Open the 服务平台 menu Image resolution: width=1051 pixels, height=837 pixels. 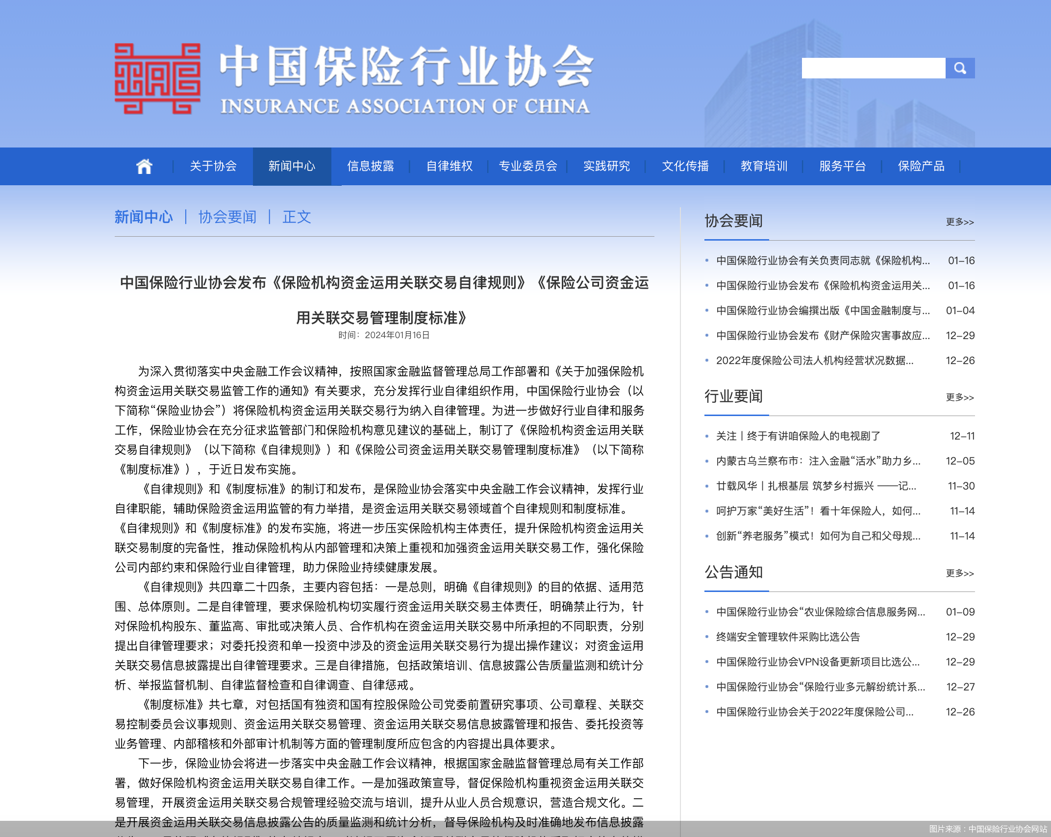point(843,166)
